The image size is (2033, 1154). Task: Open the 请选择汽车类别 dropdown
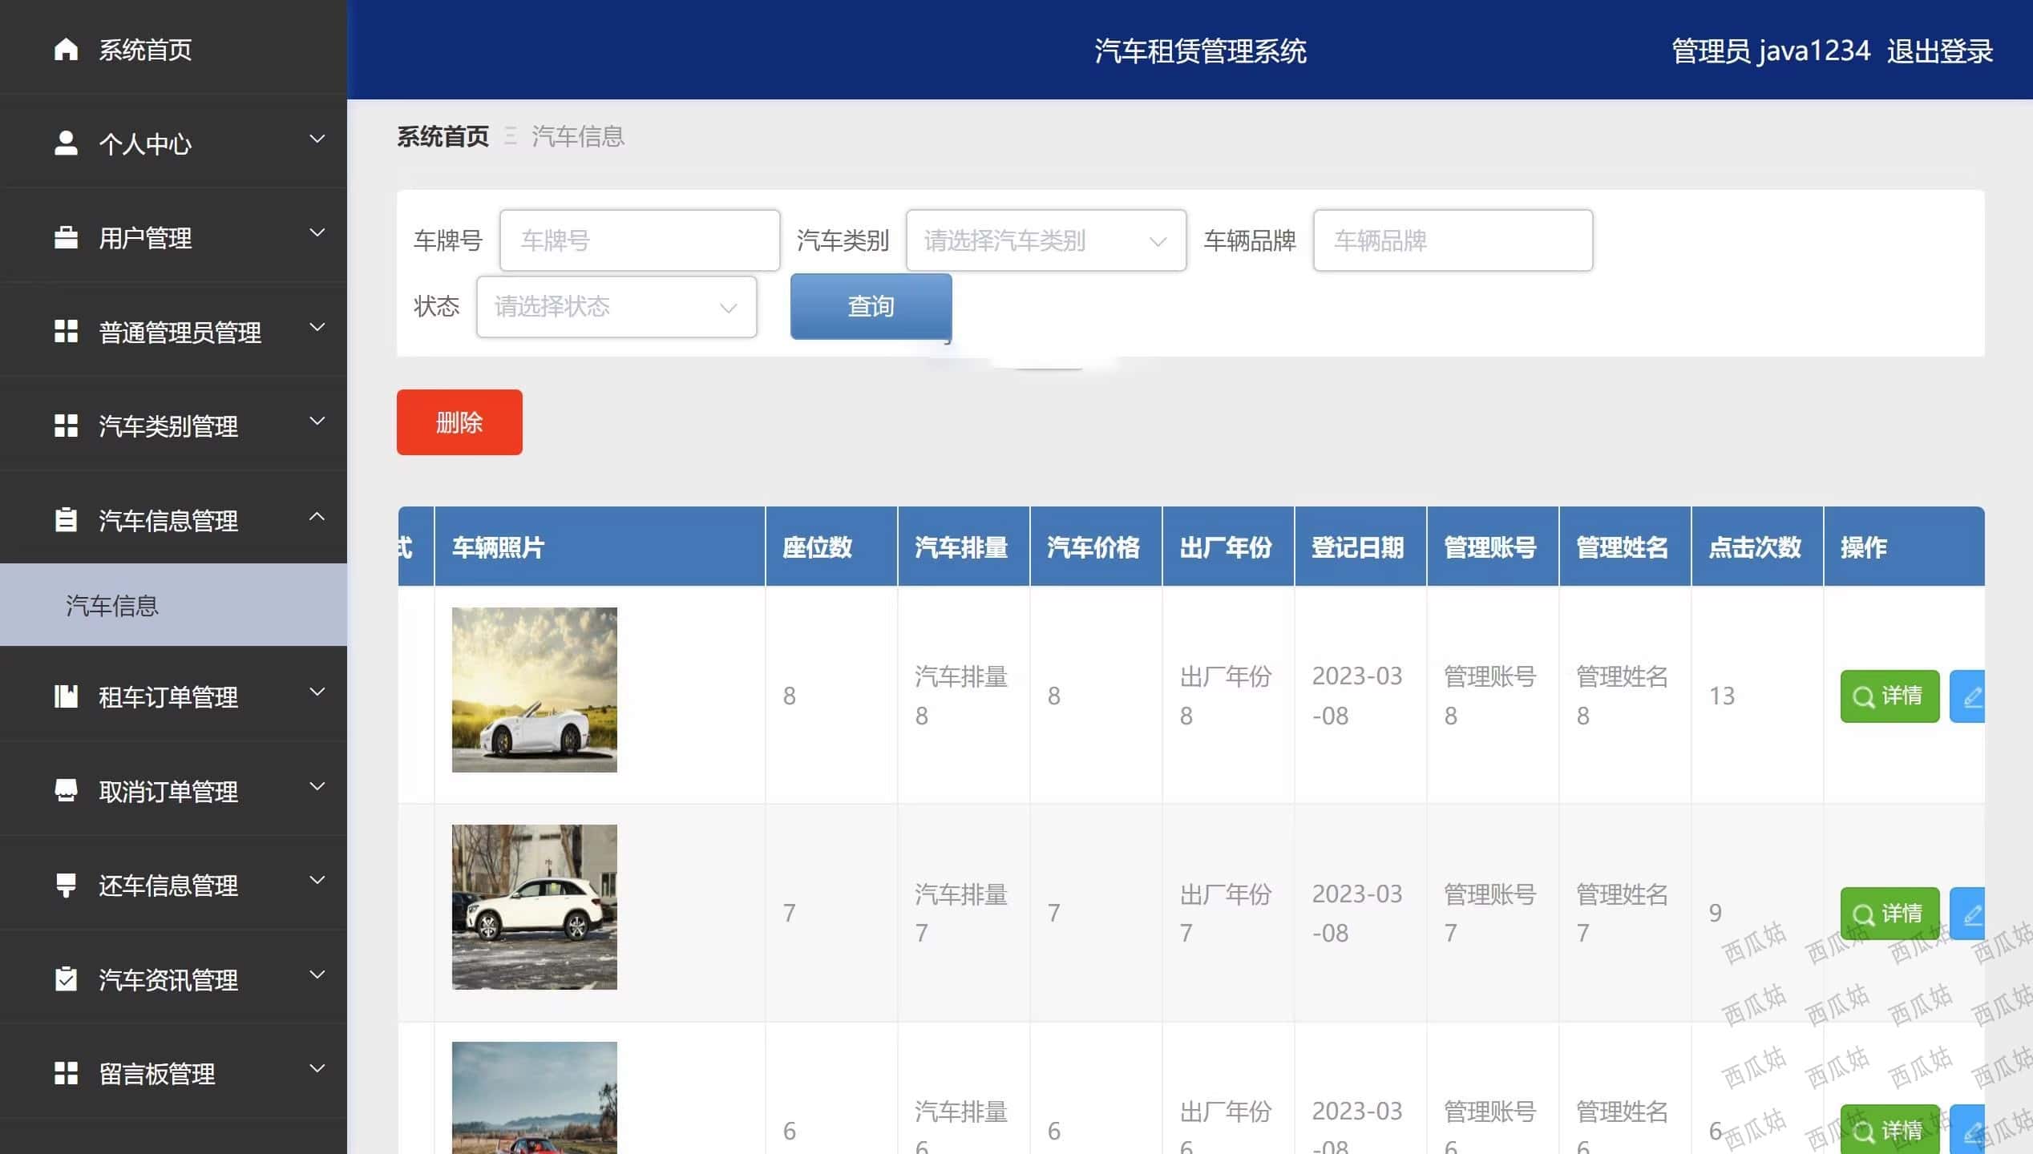point(1045,240)
